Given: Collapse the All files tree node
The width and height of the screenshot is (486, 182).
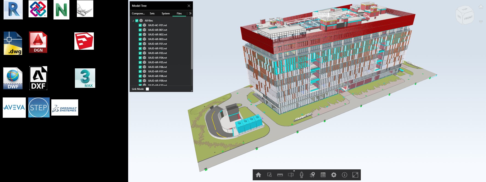Looking at the screenshot, I should [x=133, y=21].
